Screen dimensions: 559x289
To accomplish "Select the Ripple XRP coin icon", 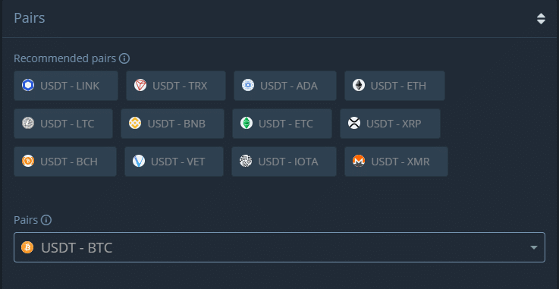I will (354, 124).
